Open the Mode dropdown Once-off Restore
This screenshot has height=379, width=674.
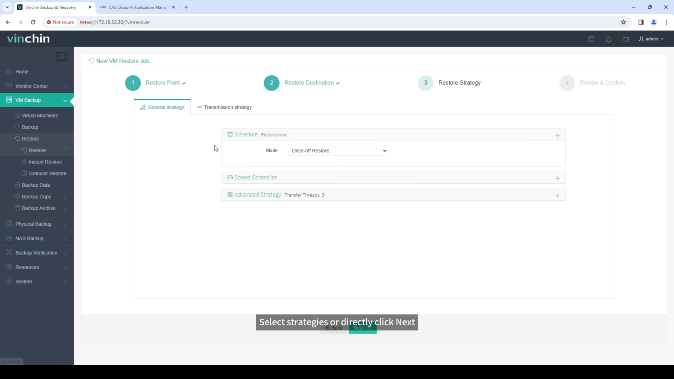338,151
